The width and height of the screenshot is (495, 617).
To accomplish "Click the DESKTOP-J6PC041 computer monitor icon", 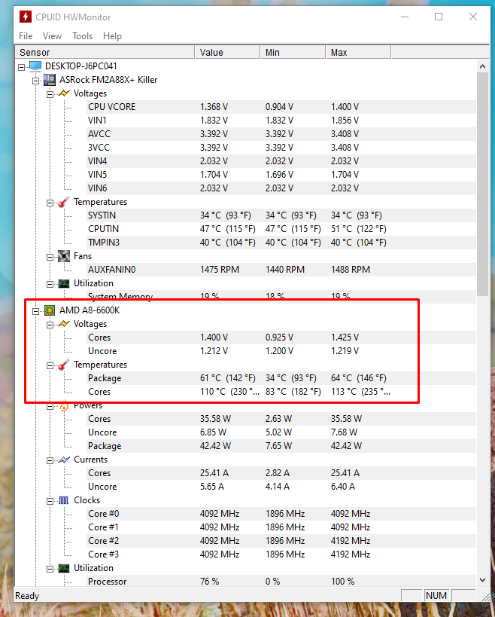I will (35, 66).
